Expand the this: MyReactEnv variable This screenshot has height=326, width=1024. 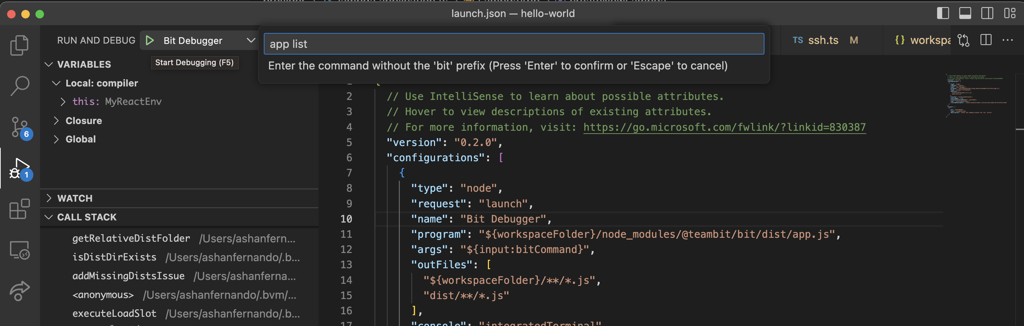(63, 102)
